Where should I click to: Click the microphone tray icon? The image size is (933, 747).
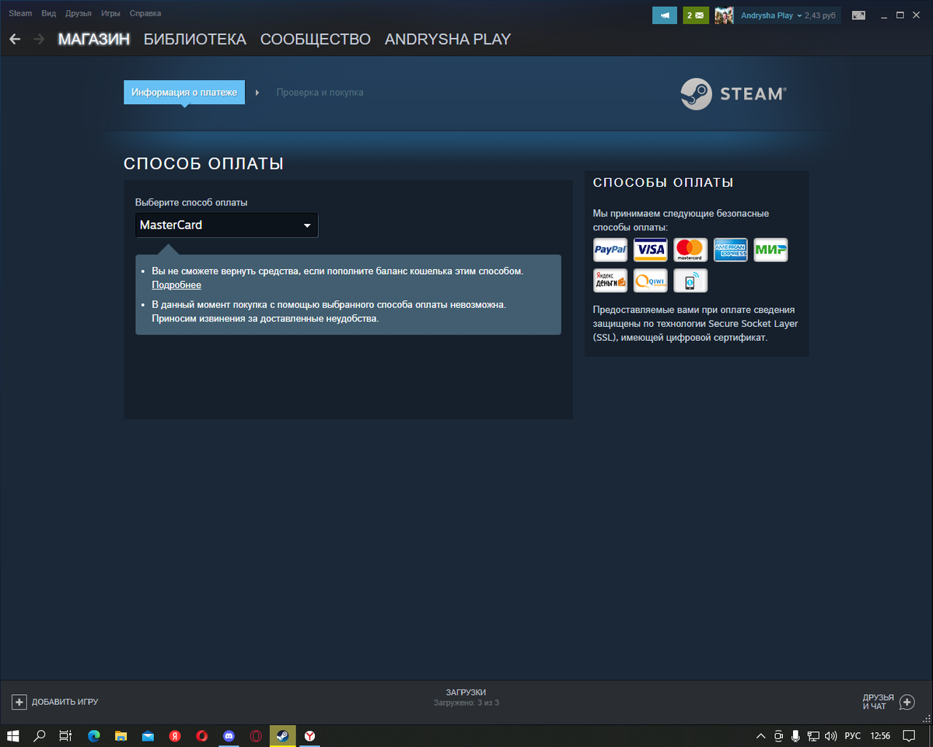pos(795,735)
